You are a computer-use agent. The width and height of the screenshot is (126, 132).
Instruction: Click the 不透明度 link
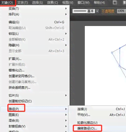(108, 11)
